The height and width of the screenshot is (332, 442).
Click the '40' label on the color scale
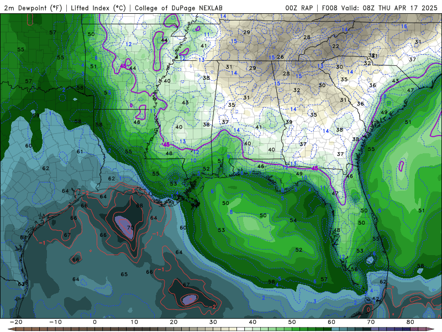click(x=252, y=322)
